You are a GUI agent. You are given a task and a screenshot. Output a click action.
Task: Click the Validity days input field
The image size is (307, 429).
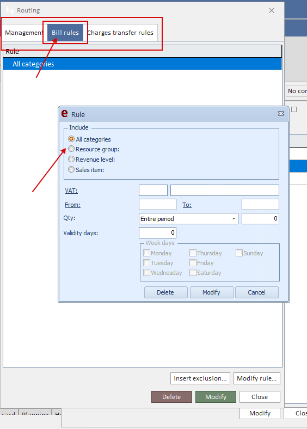point(158,232)
